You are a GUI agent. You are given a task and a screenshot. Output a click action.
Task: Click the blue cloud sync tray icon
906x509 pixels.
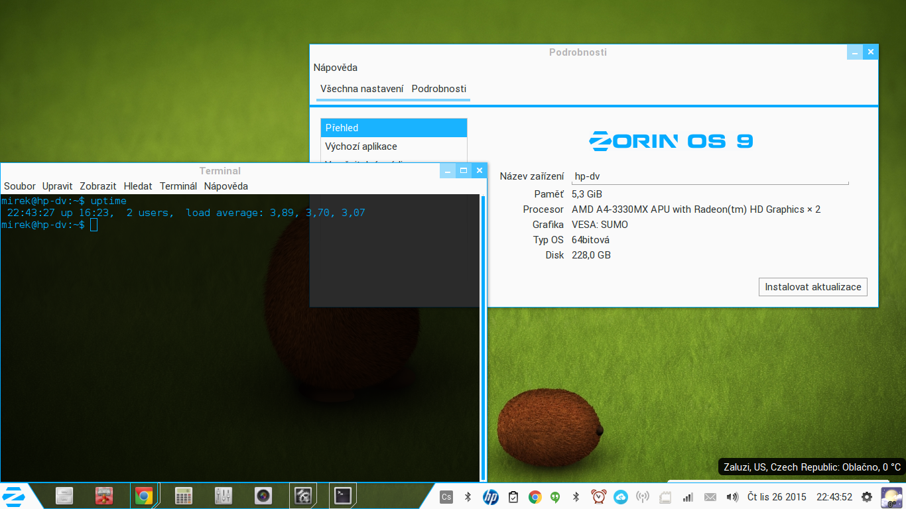coord(621,496)
